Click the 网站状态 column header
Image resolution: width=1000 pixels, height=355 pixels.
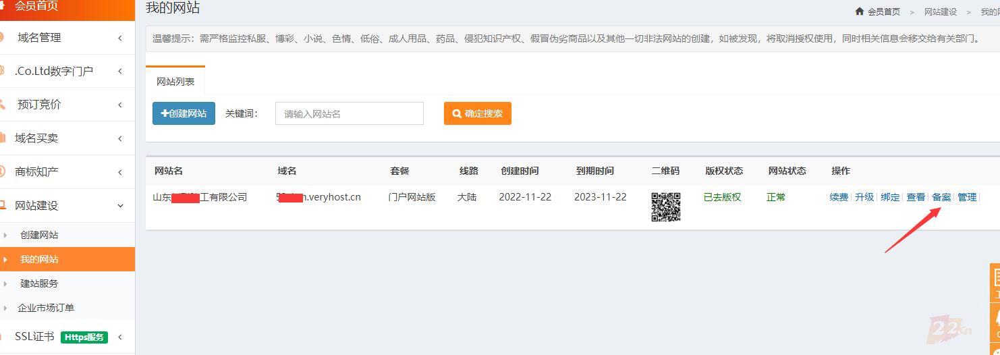click(x=787, y=171)
